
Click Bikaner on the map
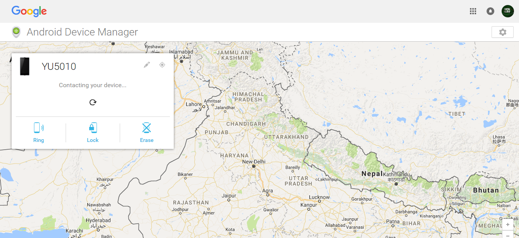click(x=185, y=174)
